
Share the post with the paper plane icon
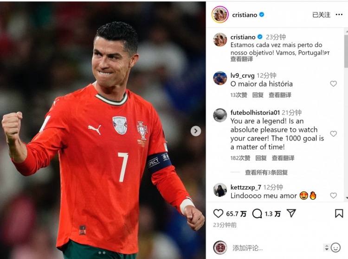point(291,213)
